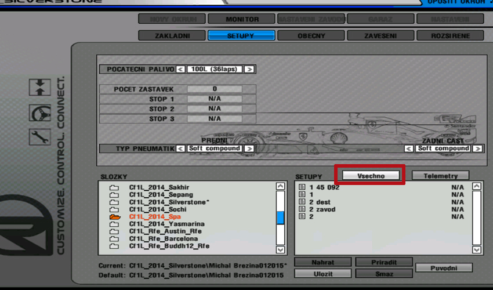Screen dimensions: 493x290
Task: Toggle the Telemetry filter button
Action: coord(440,175)
